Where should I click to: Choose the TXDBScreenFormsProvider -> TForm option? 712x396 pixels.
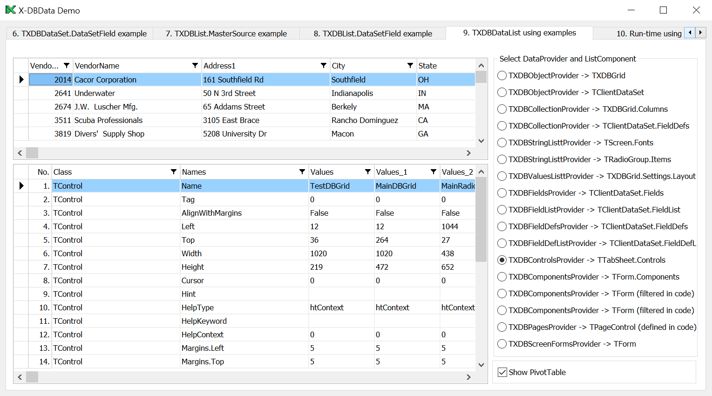pyautogui.click(x=502, y=344)
